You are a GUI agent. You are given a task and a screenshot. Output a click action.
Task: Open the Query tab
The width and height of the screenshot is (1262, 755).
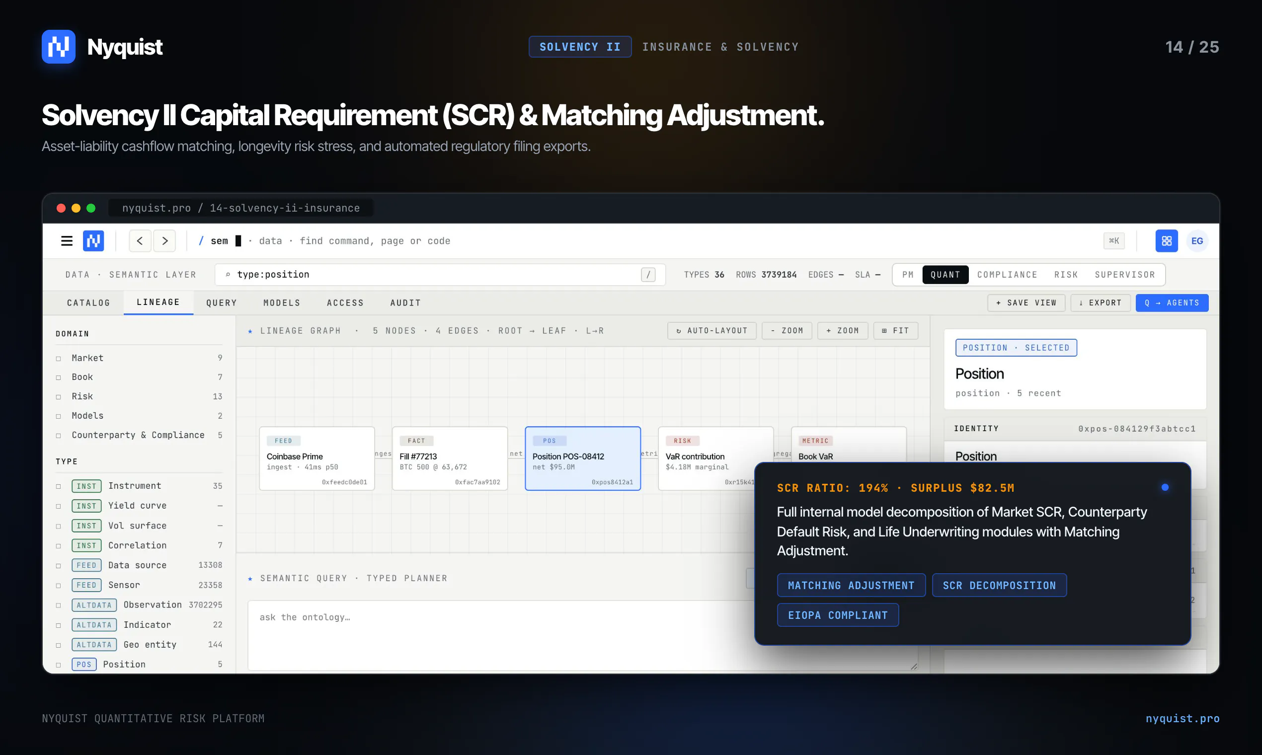click(x=222, y=302)
